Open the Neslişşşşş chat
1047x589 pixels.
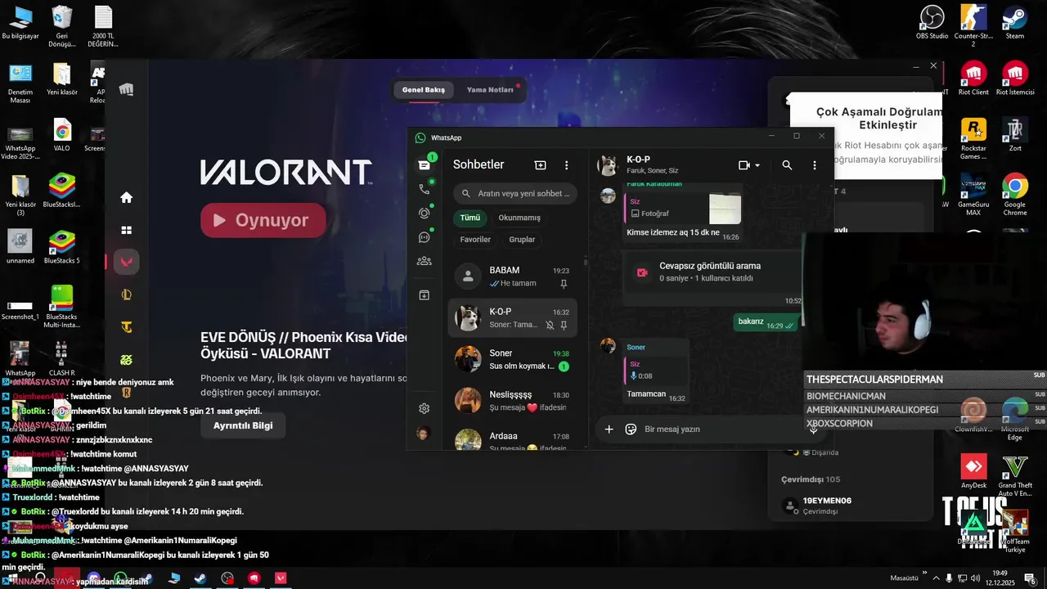(x=513, y=401)
